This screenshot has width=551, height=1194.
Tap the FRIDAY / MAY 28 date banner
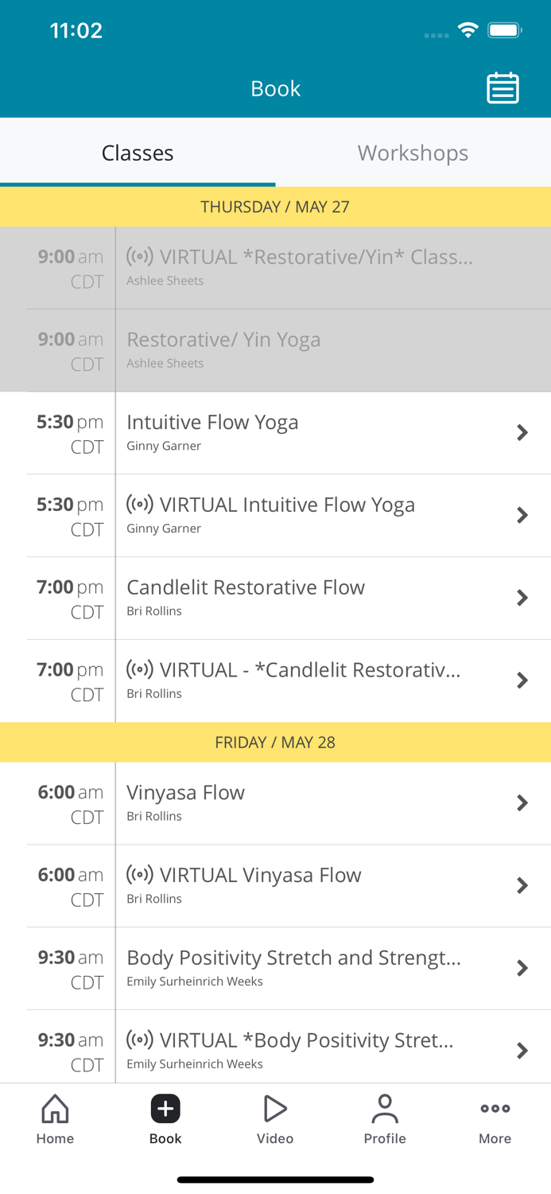(x=275, y=742)
